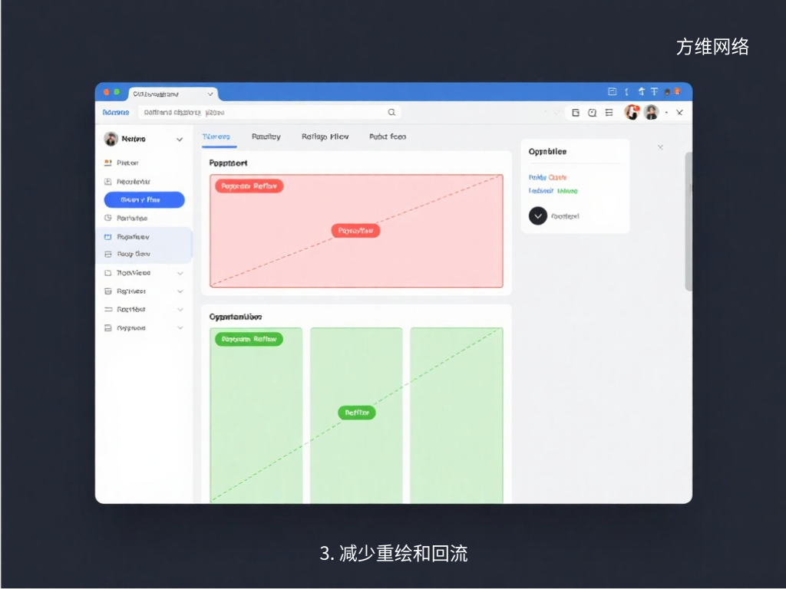The image size is (786, 589).
Task: Click the green pill at the center of green panel
Action: pyautogui.click(x=357, y=413)
